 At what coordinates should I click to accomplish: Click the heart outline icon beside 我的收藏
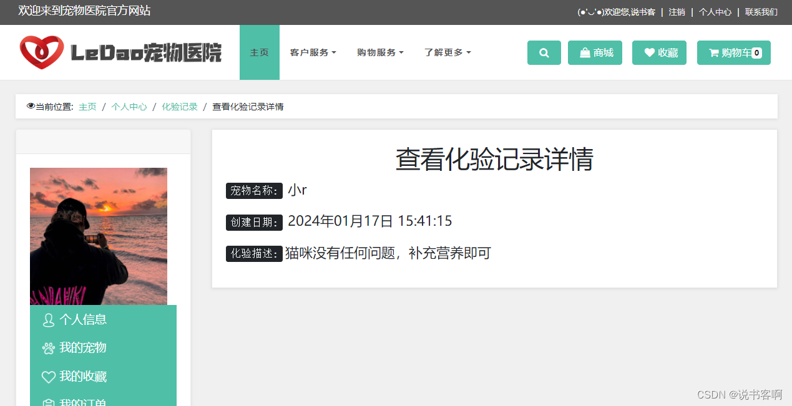(x=49, y=377)
